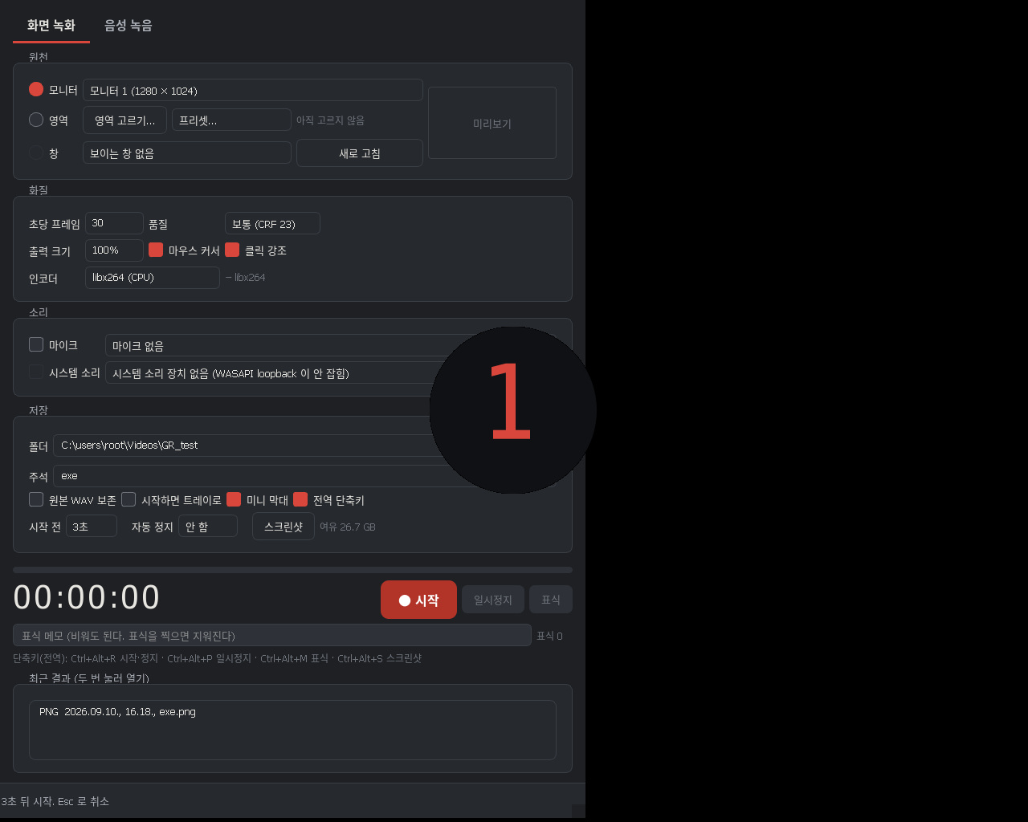This screenshot has width=1028, height=822.
Task: Open the 품질 보통 (CRF 23) dropdown
Action: pyautogui.click(x=272, y=223)
